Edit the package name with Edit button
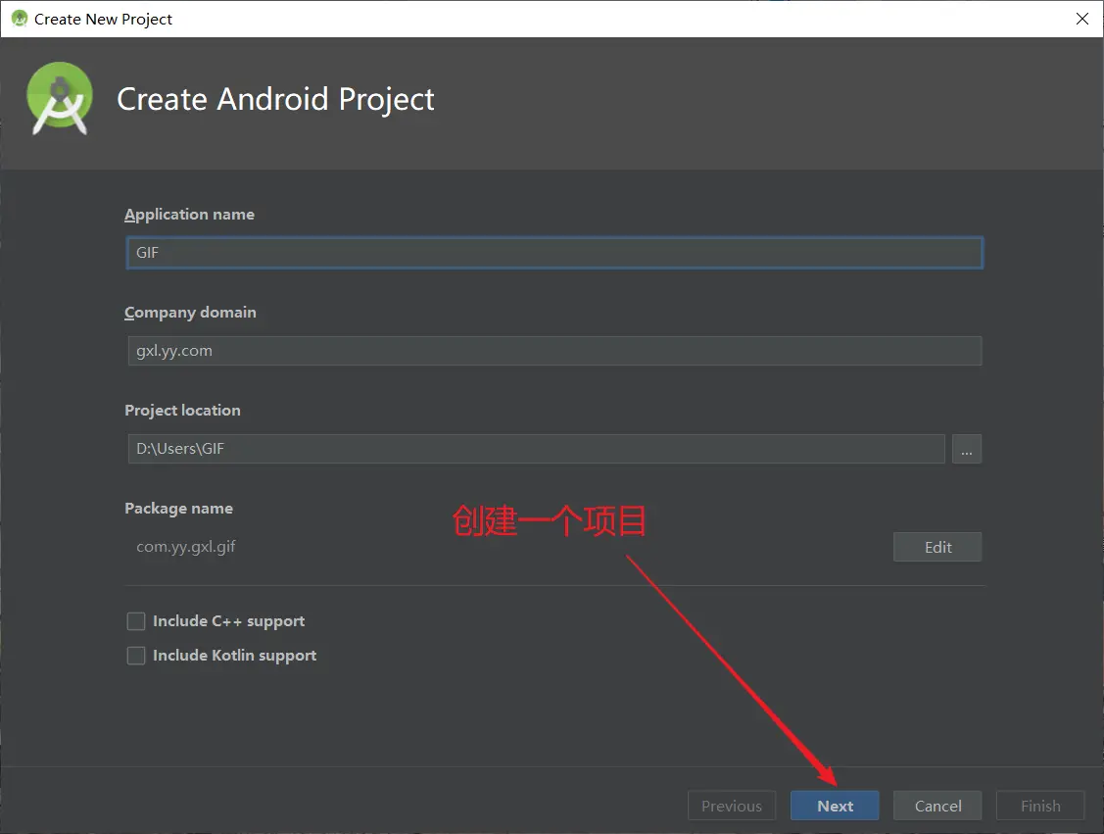Viewport: 1104px width, 834px height. pyautogui.click(x=937, y=547)
